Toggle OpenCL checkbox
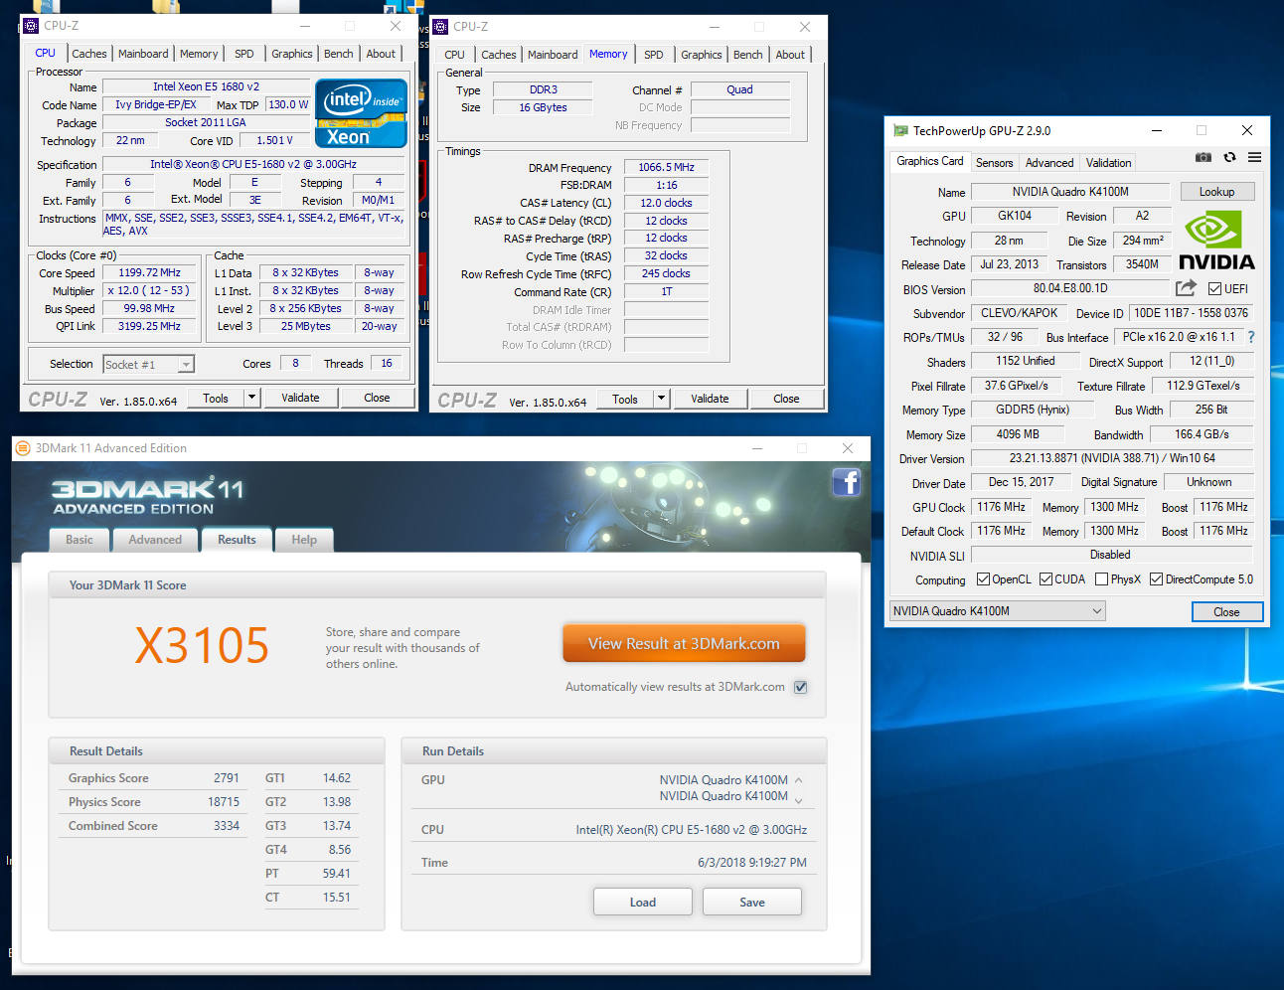The image size is (1284, 990). coord(983,579)
